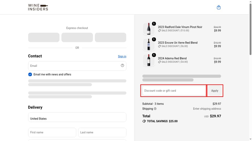Image resolution: width=252 pixels, height=141 pixels.
Task: Open the shopping bag cart icon
Action: tap(219, 7)
